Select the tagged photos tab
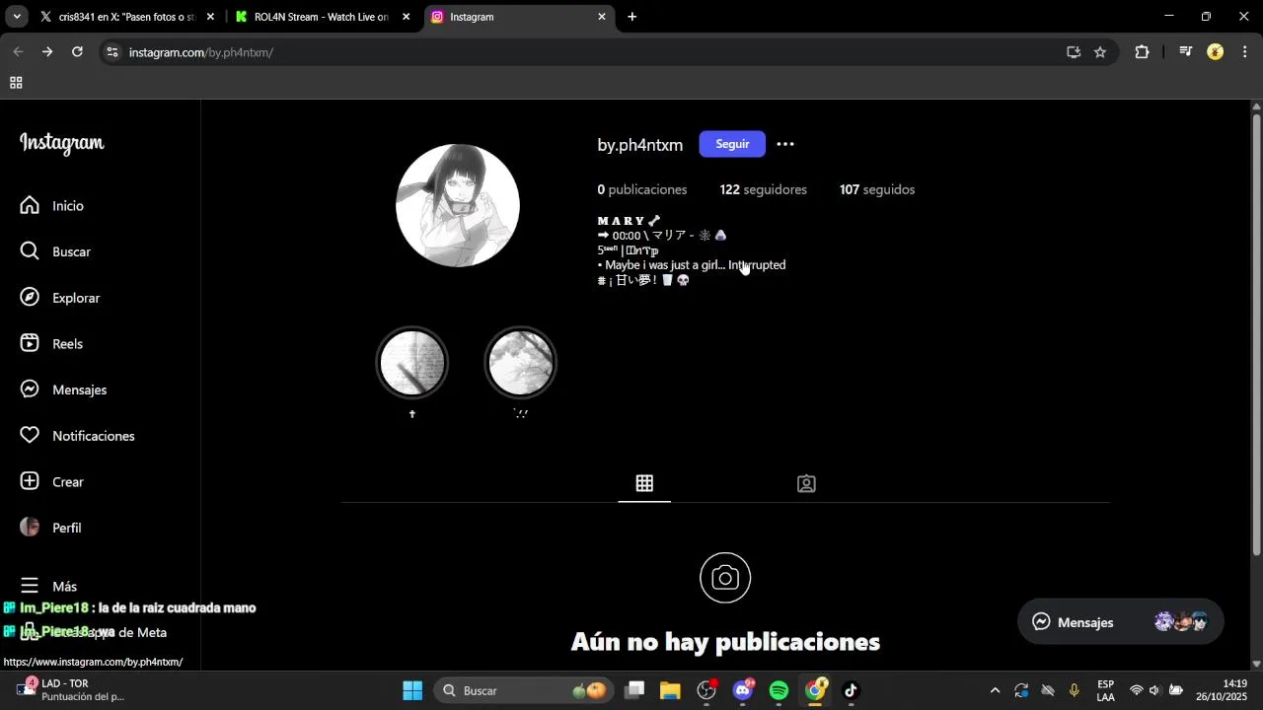 pyautogui.click(x=806, y=483)
